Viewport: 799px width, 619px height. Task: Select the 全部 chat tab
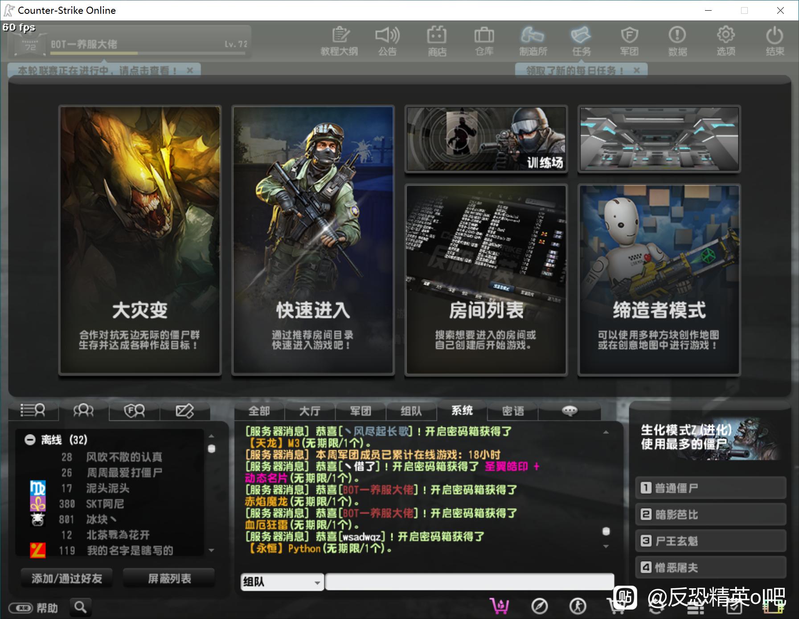[259, 411]
